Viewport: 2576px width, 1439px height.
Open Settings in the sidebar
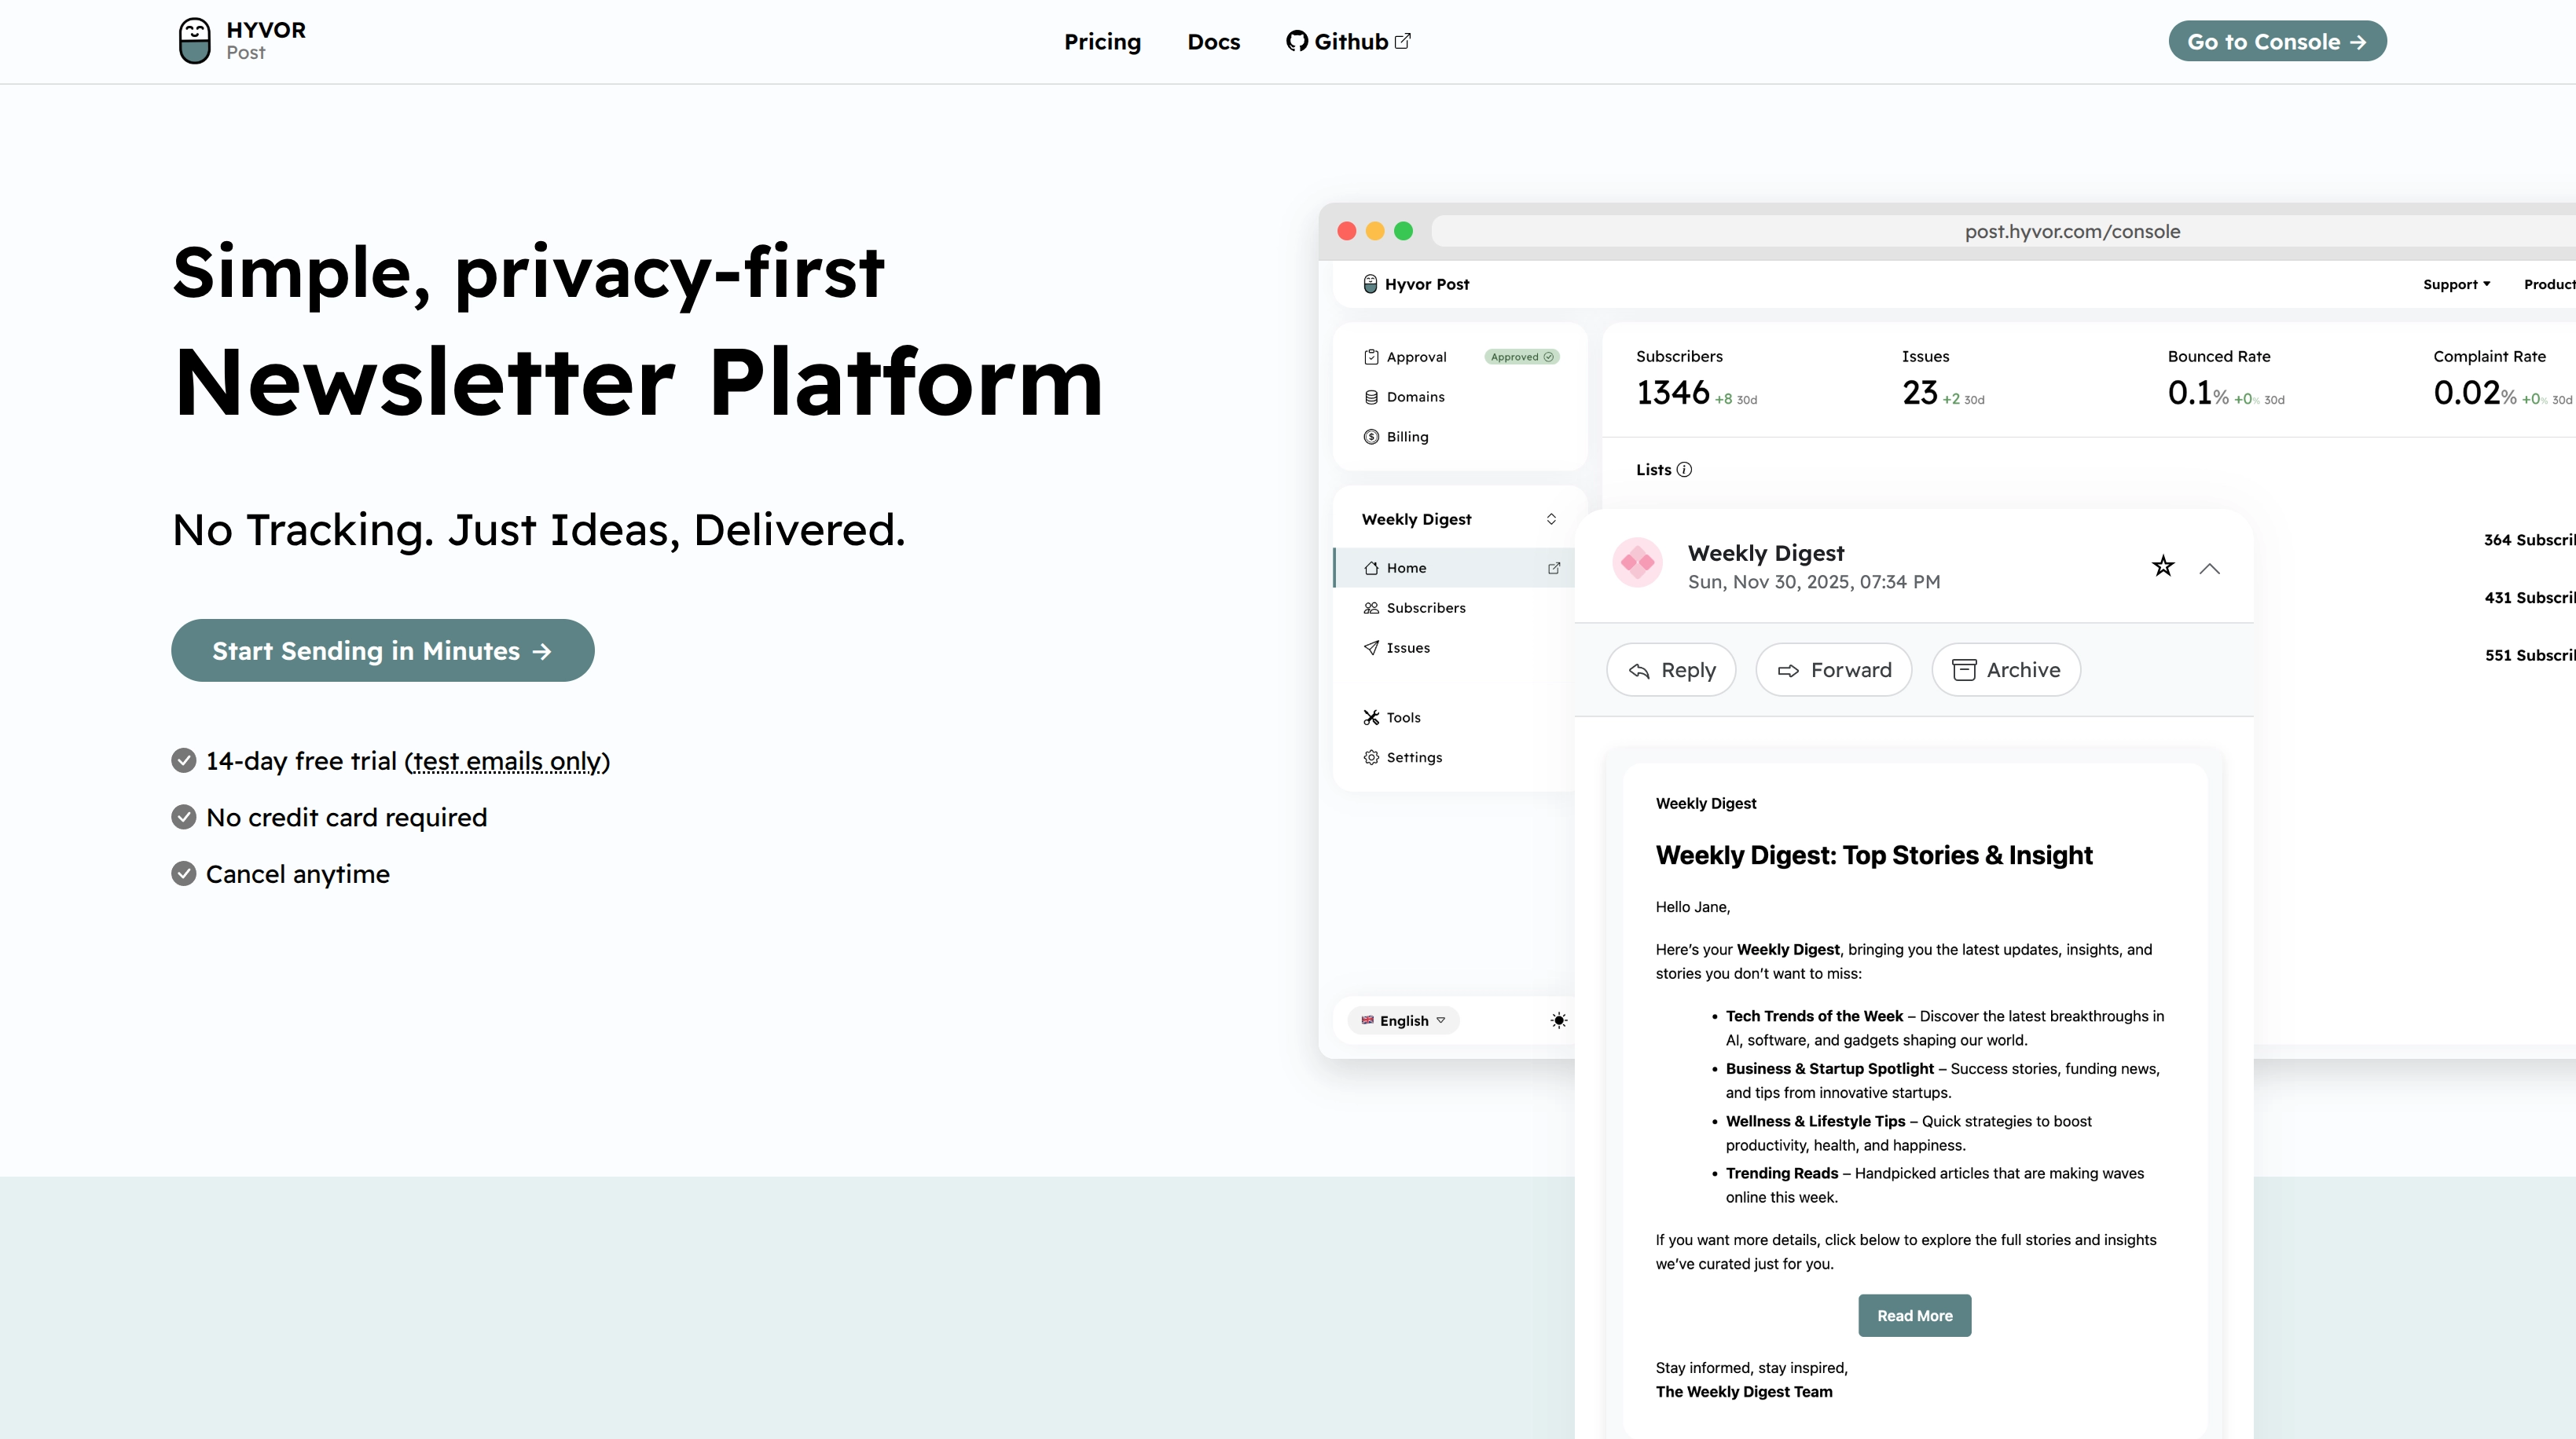(x=1413, y=757)
